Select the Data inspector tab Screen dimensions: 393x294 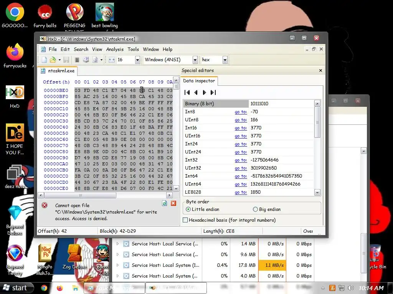tap(199, 81)
